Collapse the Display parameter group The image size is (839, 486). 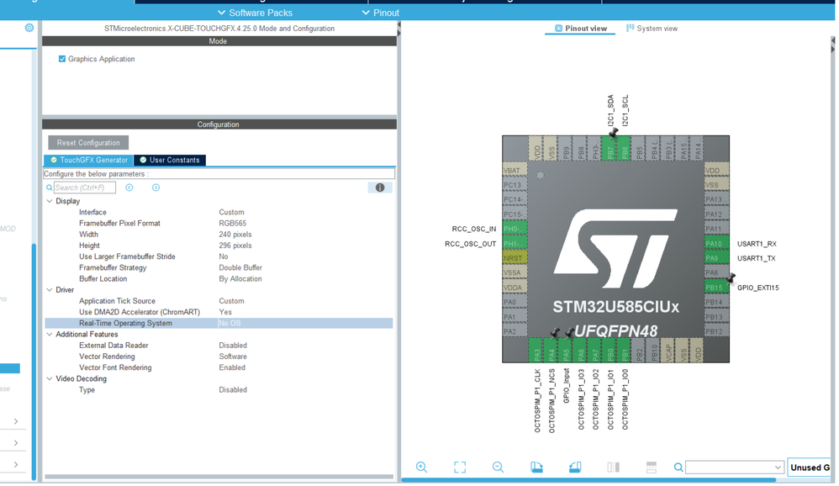[50, 201]
